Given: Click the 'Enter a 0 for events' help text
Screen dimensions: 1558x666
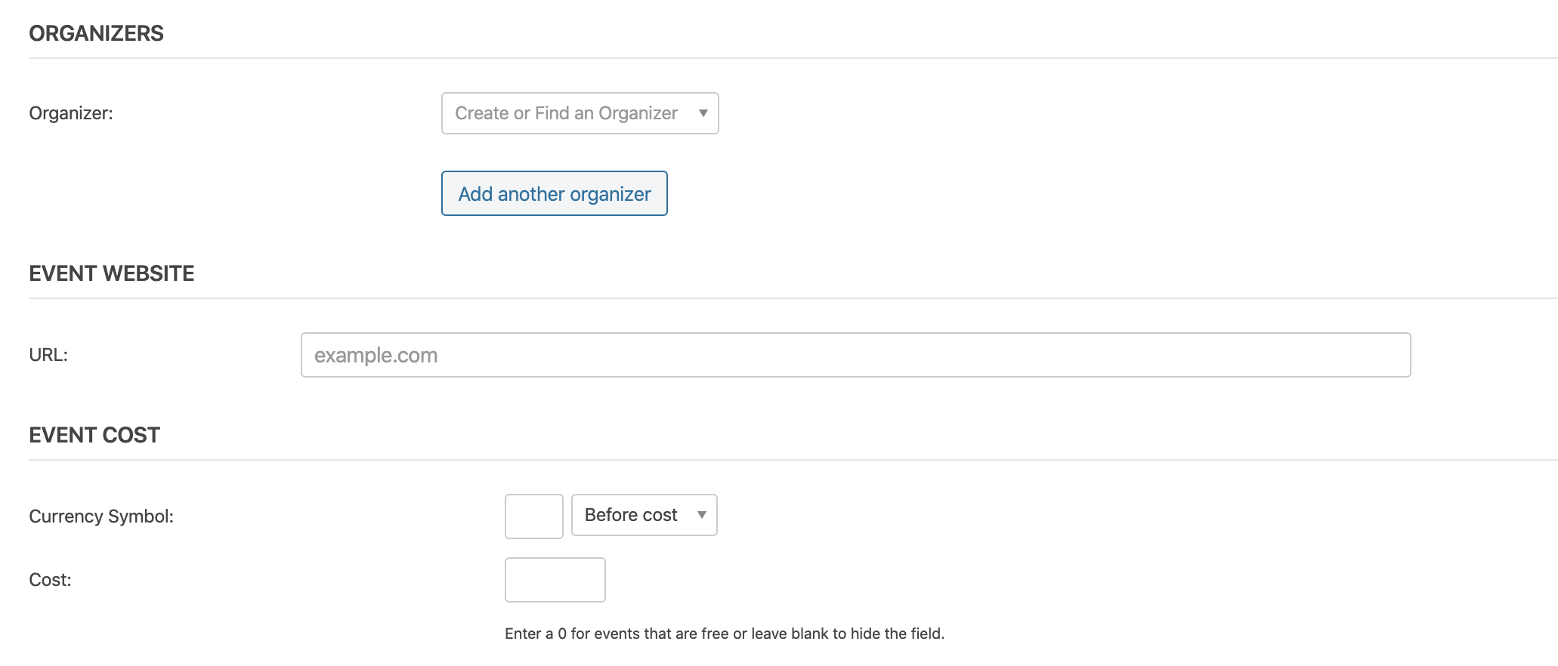Looking at the screenshot, I should (x=725, y=634).
